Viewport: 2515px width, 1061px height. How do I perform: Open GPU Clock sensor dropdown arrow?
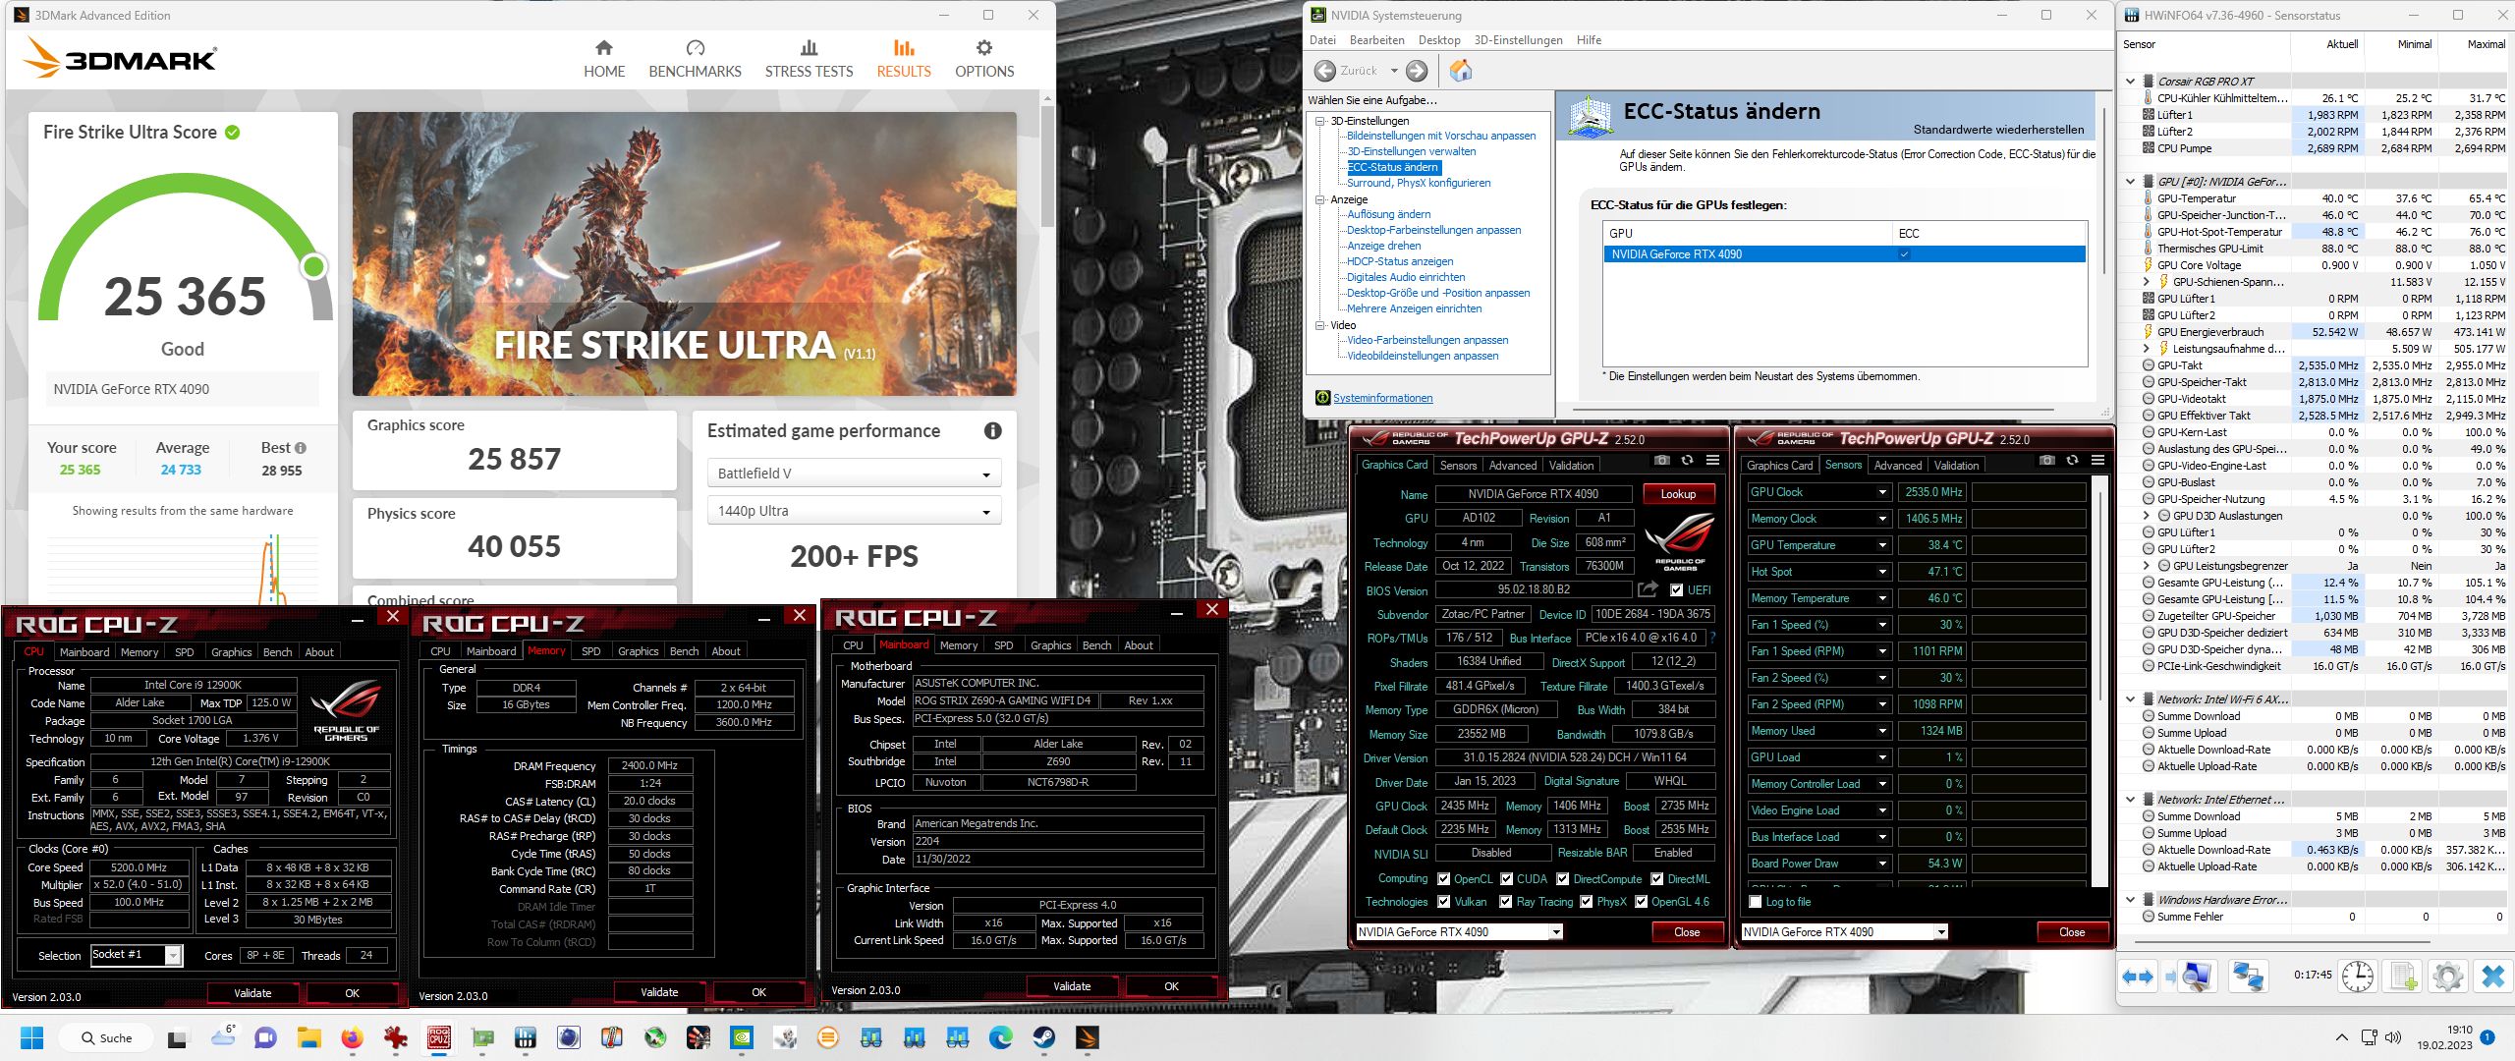(x=1882, y=492)
